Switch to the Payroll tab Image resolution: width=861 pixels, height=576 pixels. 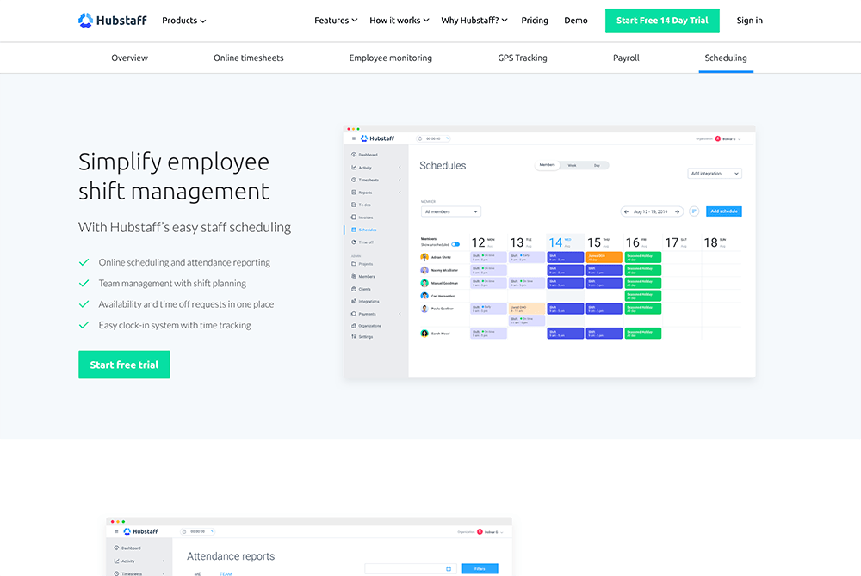[x=626, y=58]
